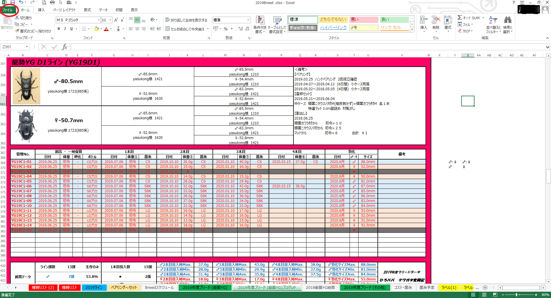Open the ファイル tab

[8, 10]
